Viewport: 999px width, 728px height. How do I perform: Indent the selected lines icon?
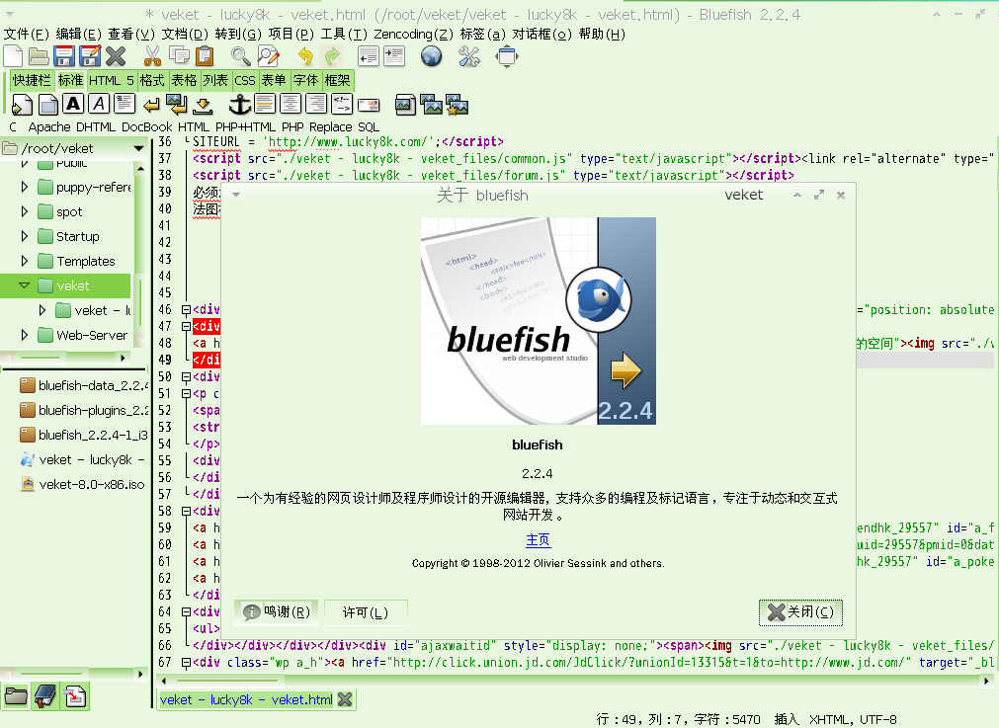click(394, 56)
